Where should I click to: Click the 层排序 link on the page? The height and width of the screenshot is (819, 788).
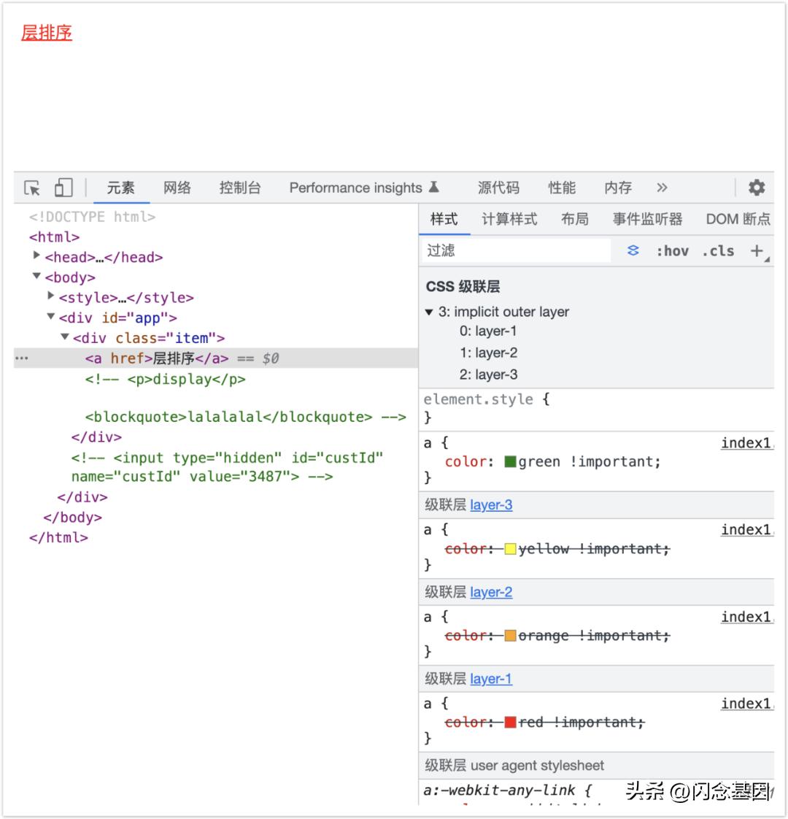click(45, 34)
